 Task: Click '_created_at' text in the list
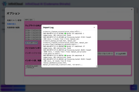30,68
